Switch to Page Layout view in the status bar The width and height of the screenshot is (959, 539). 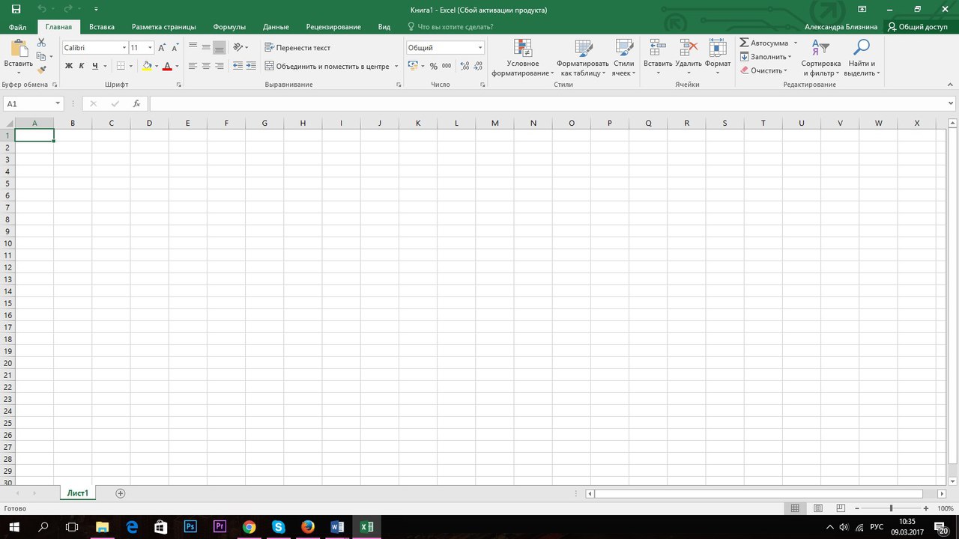pyautogui.click(x=817, y=508)
